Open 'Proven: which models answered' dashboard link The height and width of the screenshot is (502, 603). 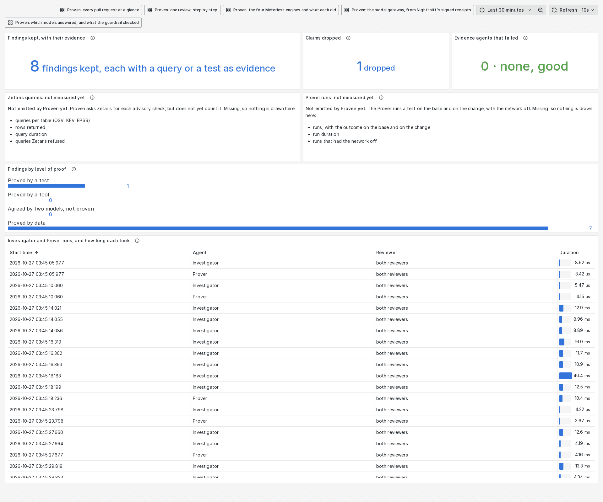click(x=73, y=23)
